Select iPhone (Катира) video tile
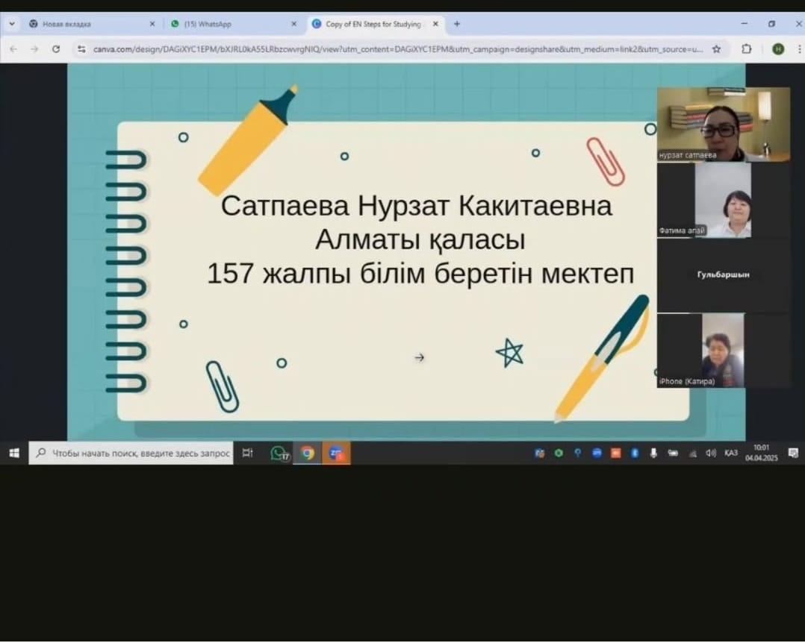The image size is (805, 643). point(724,351)
